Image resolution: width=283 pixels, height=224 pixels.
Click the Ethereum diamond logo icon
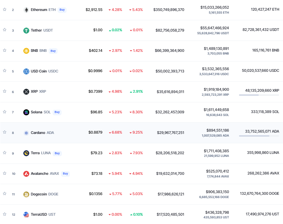26,10
